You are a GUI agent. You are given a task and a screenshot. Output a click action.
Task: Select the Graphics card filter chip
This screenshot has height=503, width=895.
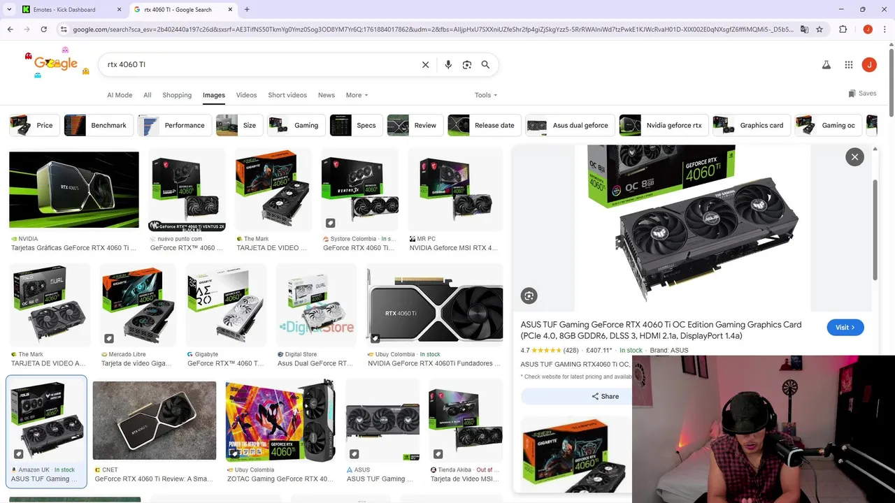[752, 126]
